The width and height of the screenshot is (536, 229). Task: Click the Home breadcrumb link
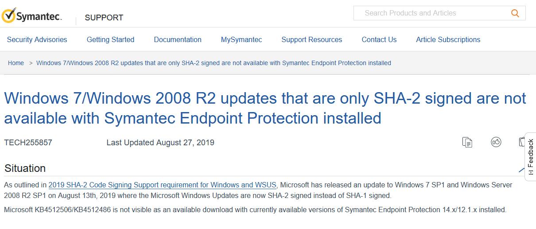pos(16,63)
